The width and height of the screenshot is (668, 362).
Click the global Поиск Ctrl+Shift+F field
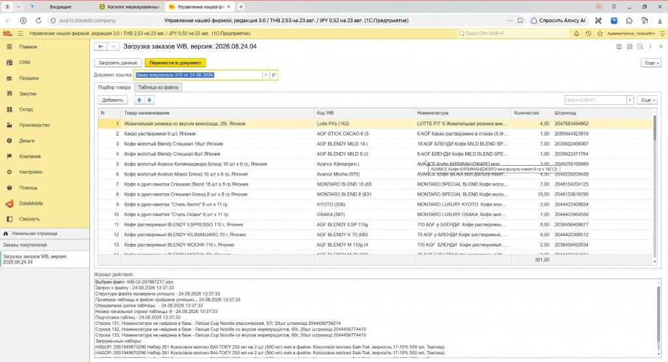513,34
